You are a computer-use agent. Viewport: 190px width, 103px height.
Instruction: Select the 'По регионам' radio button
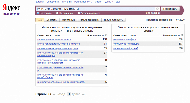[57, 13]
